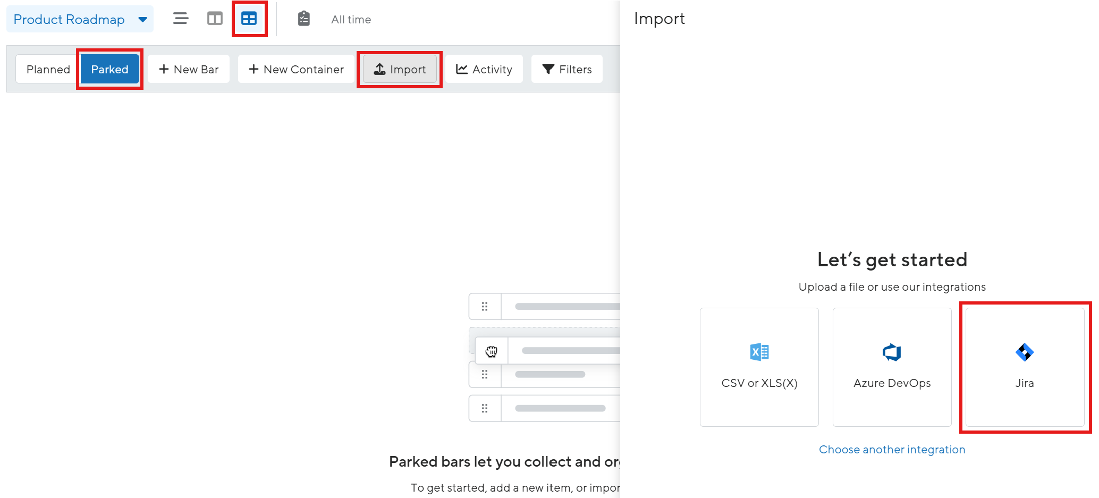Image resolution: width=1099 pixels, height=498 pixels.
Task: Select the Azure DevOps integration tile
Action: coord(892,367)
